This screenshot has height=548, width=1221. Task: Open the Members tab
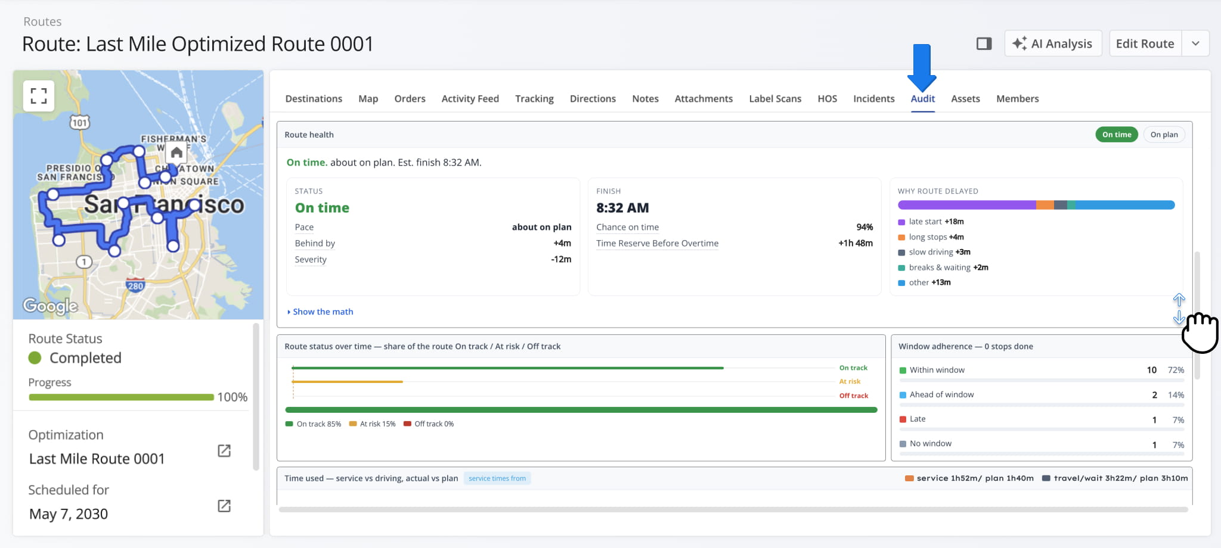point(1017,99)
